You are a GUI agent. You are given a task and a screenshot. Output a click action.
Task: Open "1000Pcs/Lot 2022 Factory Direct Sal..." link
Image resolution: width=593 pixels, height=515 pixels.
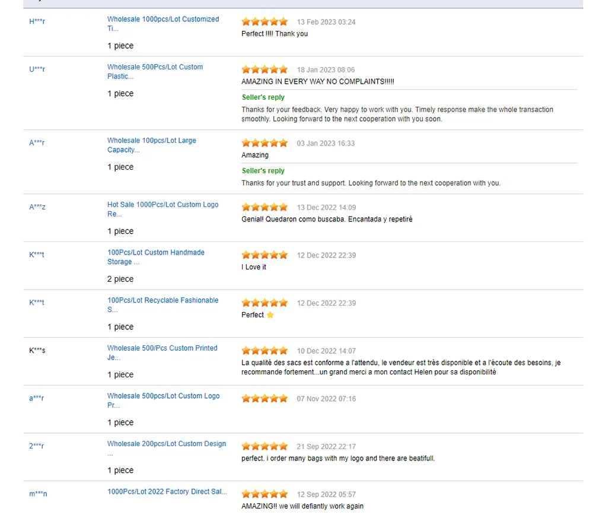pyautogui.click(x=167, y=492)
